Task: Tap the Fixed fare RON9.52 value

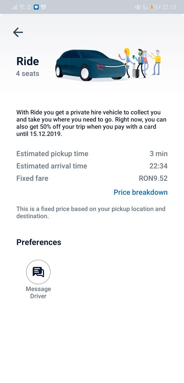Action: 153,178
